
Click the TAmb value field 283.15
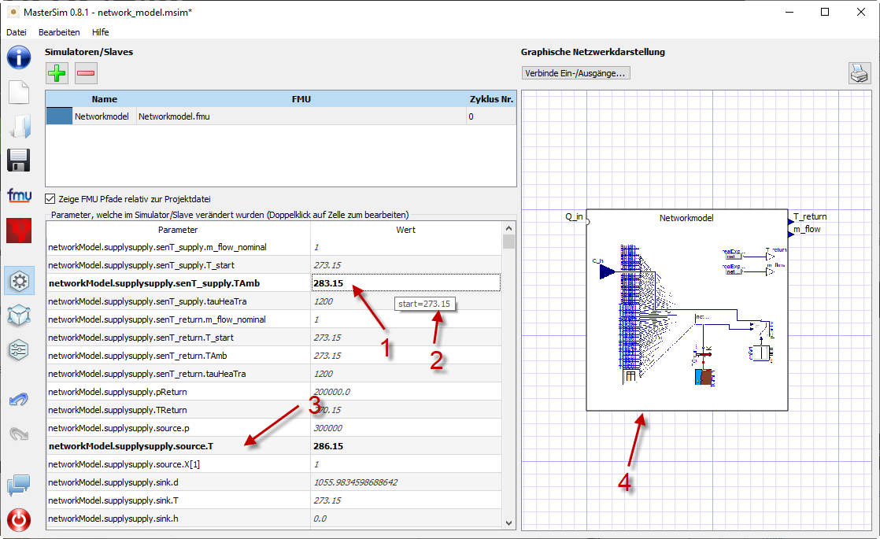(406, 282)
